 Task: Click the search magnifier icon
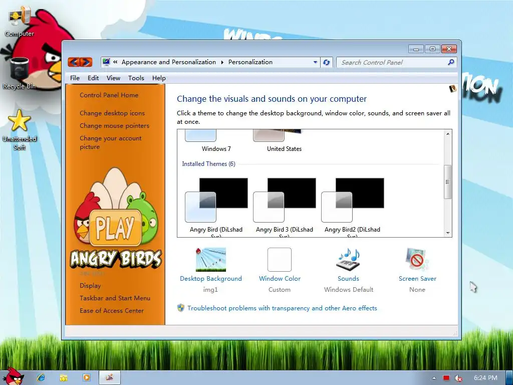(451, 62)
